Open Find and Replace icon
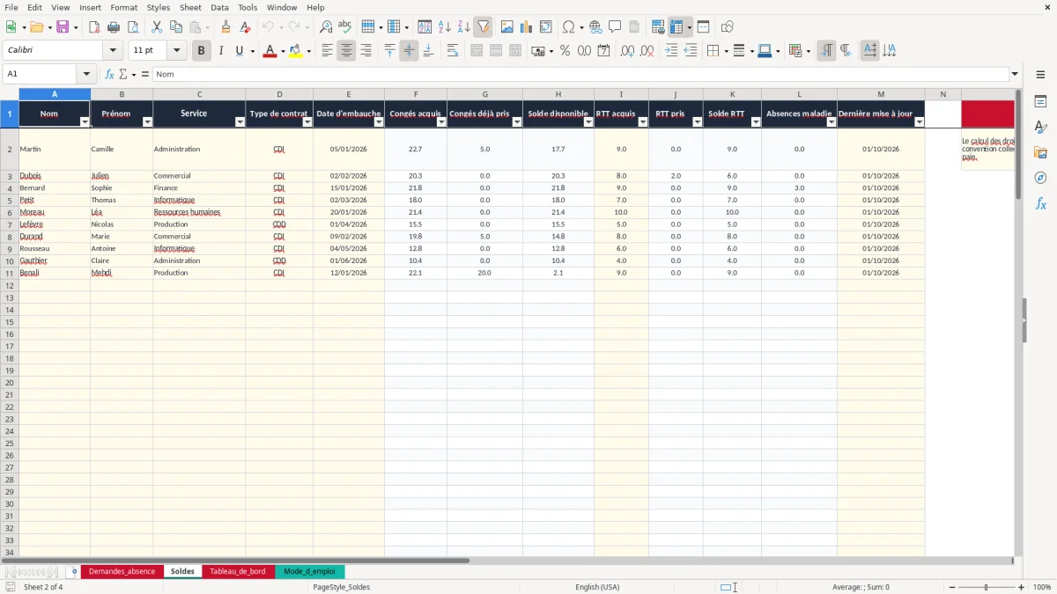This screenshot has width=1057, height=594. pos(326,27)
